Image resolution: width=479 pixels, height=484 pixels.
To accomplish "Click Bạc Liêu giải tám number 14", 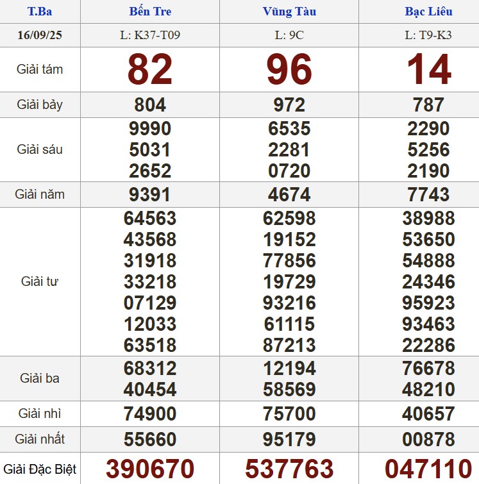I will 429,69.
